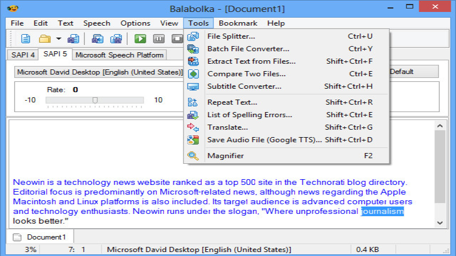
Task: Click the Repeat Text icon
Action: tap(193, 102)
